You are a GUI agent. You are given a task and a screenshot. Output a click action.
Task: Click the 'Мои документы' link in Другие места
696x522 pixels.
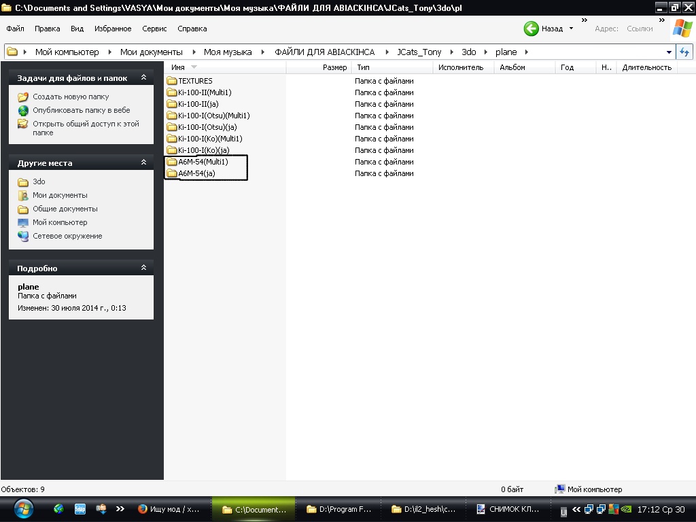(60, 195)
